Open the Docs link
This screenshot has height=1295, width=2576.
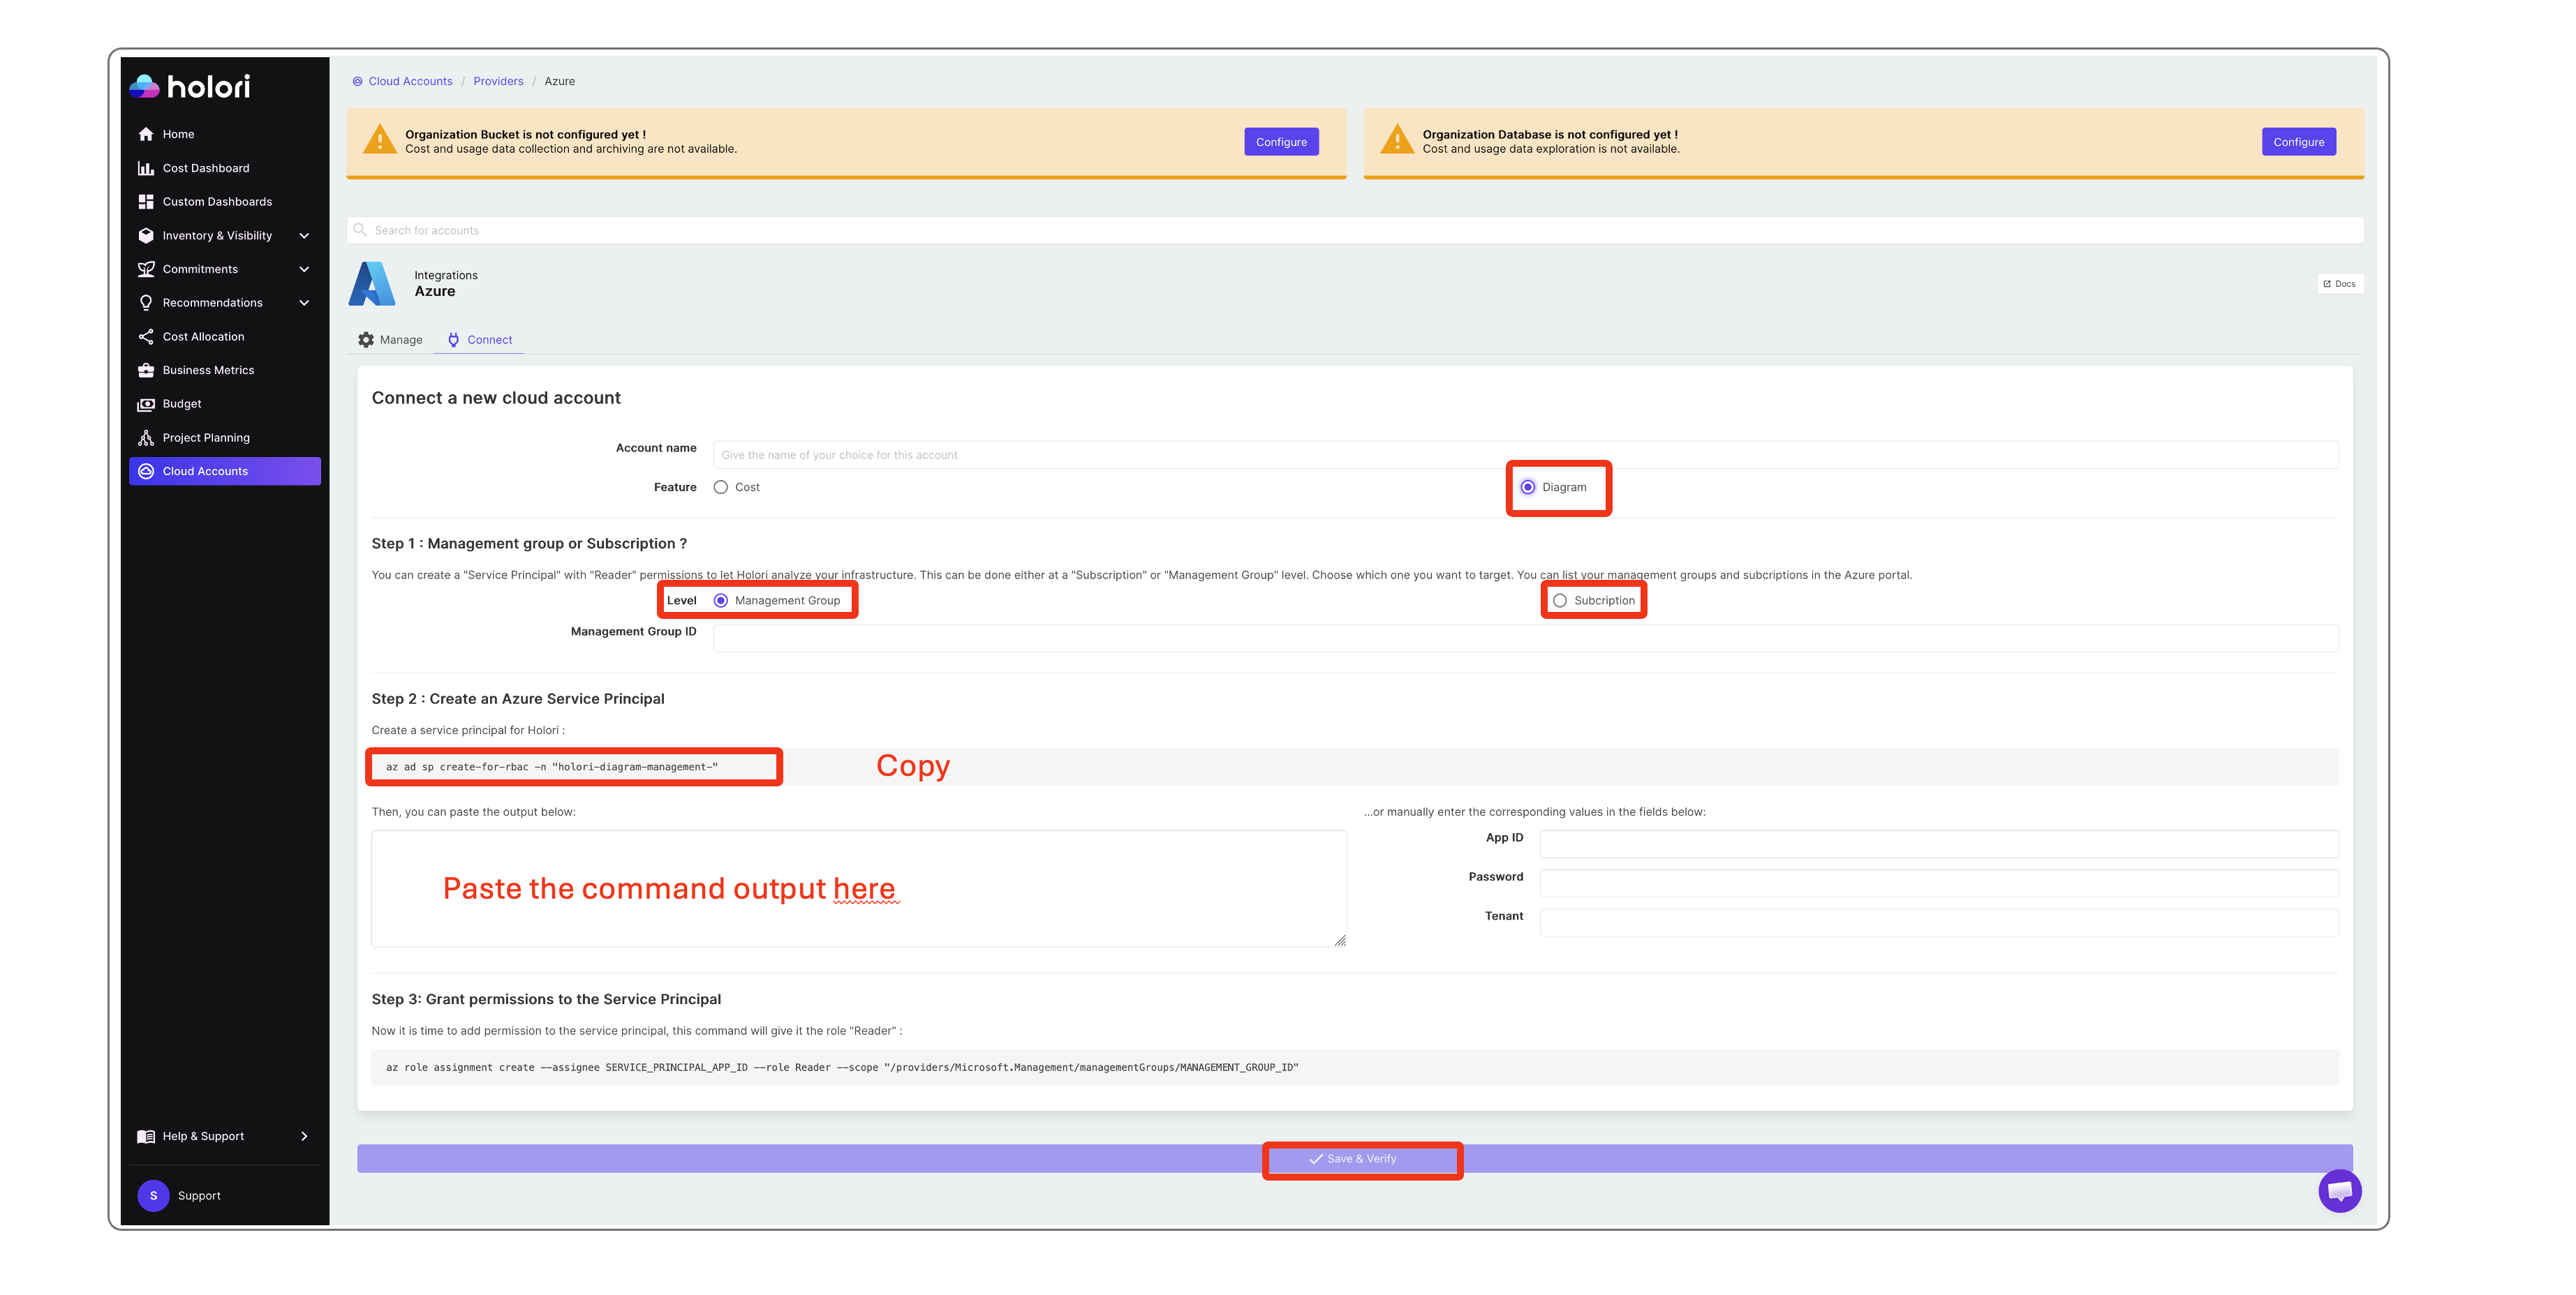coord(2339,284)
